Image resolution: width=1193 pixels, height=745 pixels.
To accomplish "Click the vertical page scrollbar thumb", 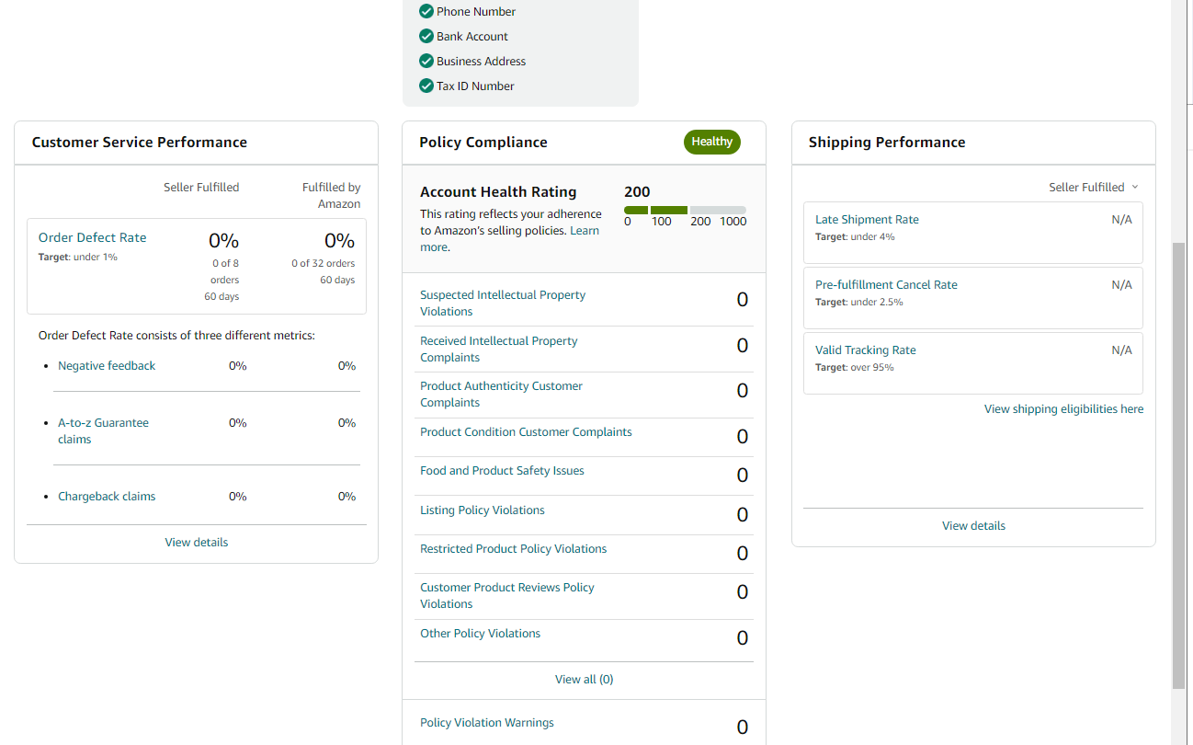I will click(x=1179, y=466).
